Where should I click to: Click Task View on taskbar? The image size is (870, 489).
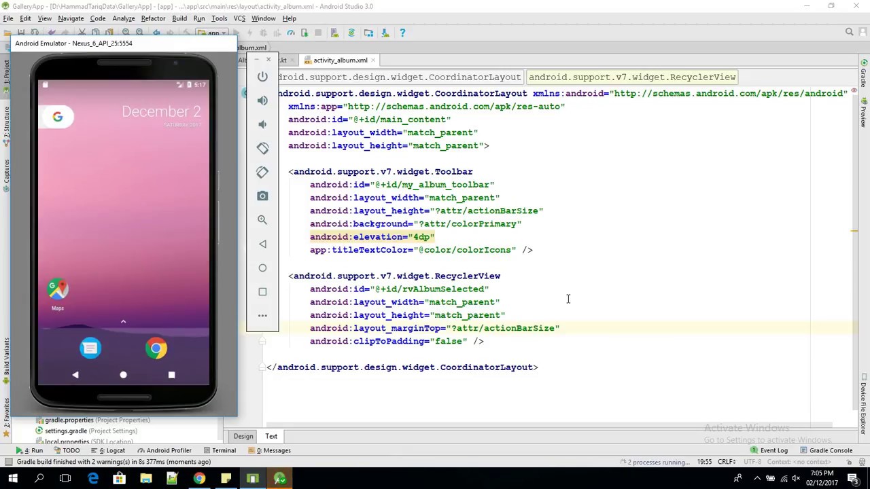point(65,479)
